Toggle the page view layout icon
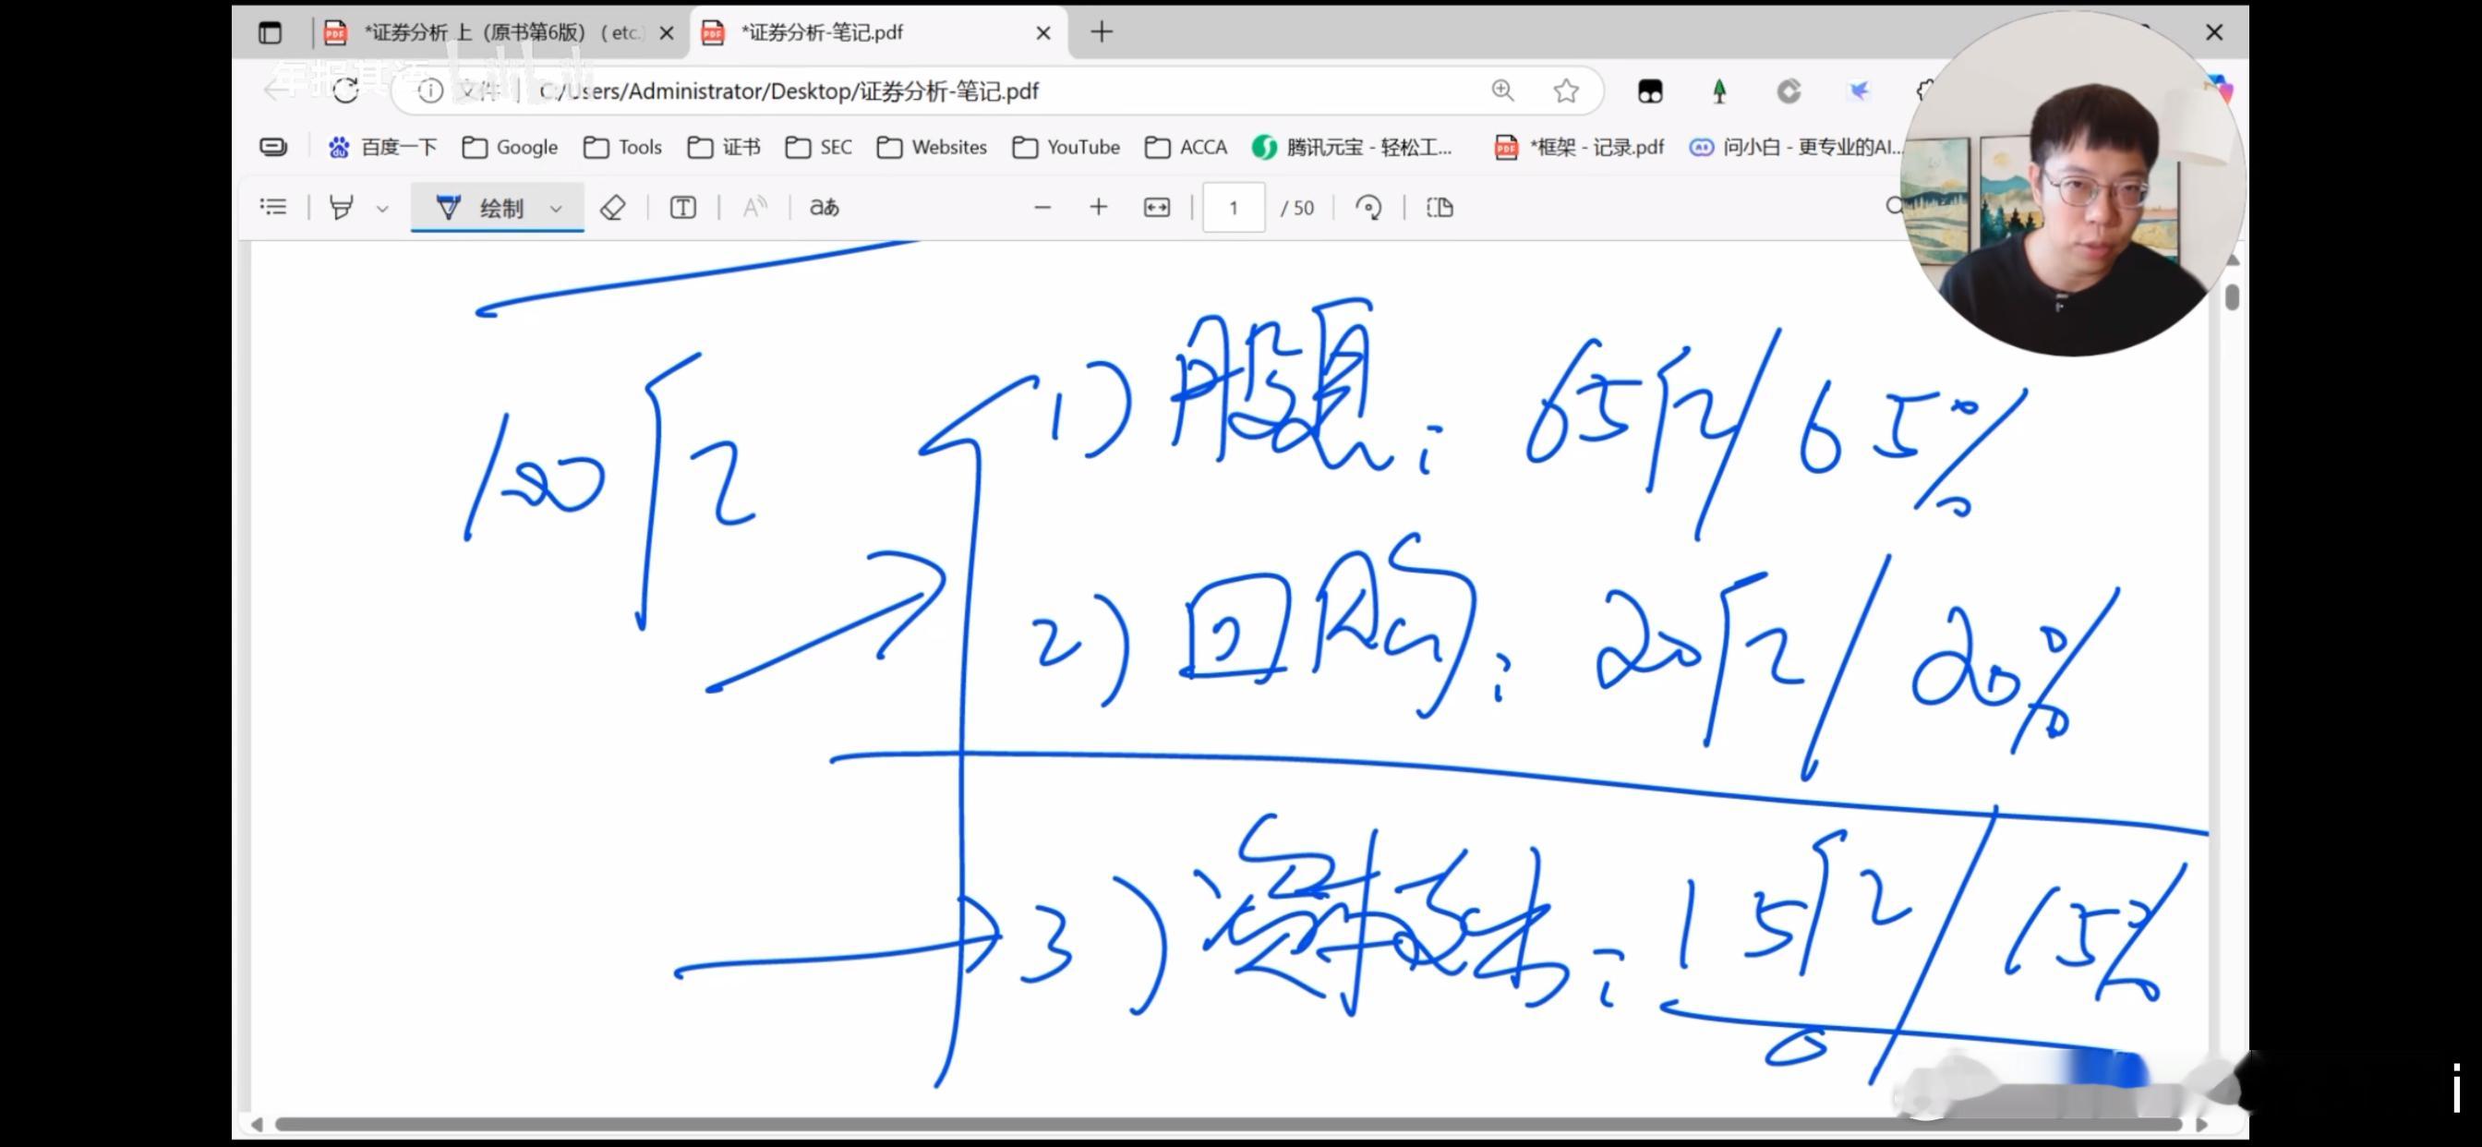The height and width of the screenshot is (1147, 2482). click(x=1440, y=207)
